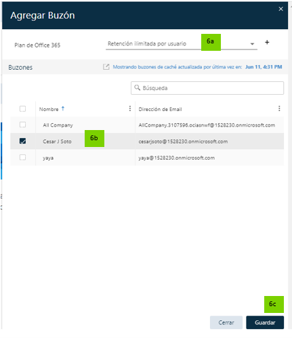Expand the Plan de Office 365 dropdown arrow
The width and height of the screenshot is (292, 338).
coord(252,44)
